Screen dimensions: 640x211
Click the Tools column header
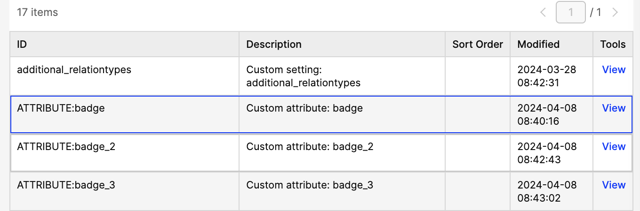click(613, 45)
